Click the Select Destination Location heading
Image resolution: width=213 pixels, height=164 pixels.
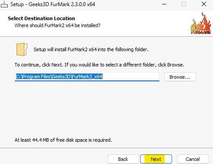point(41,18)
